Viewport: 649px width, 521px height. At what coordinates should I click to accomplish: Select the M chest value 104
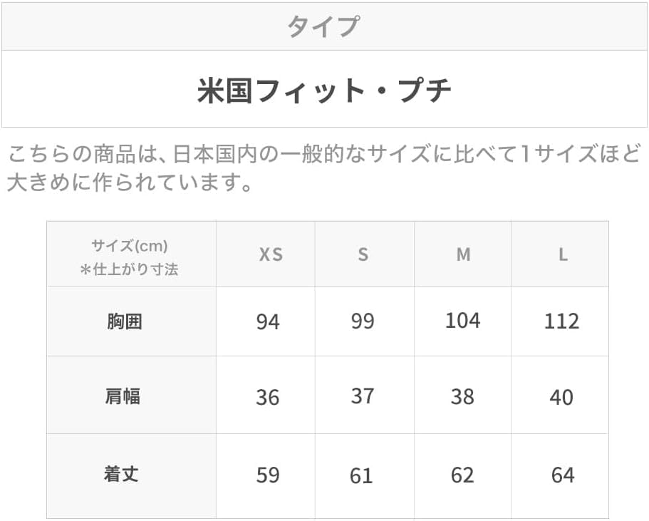tap(462, 321)
